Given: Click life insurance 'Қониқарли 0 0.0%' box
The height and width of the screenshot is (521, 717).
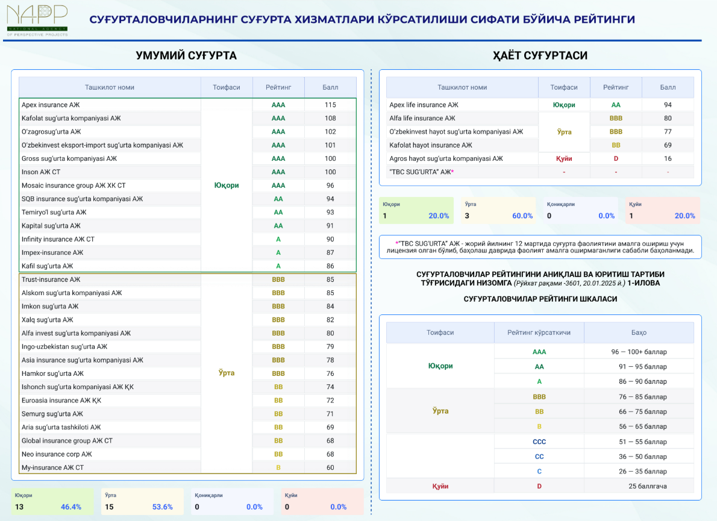Looking at the screenshot, I should tap(580, 210).
